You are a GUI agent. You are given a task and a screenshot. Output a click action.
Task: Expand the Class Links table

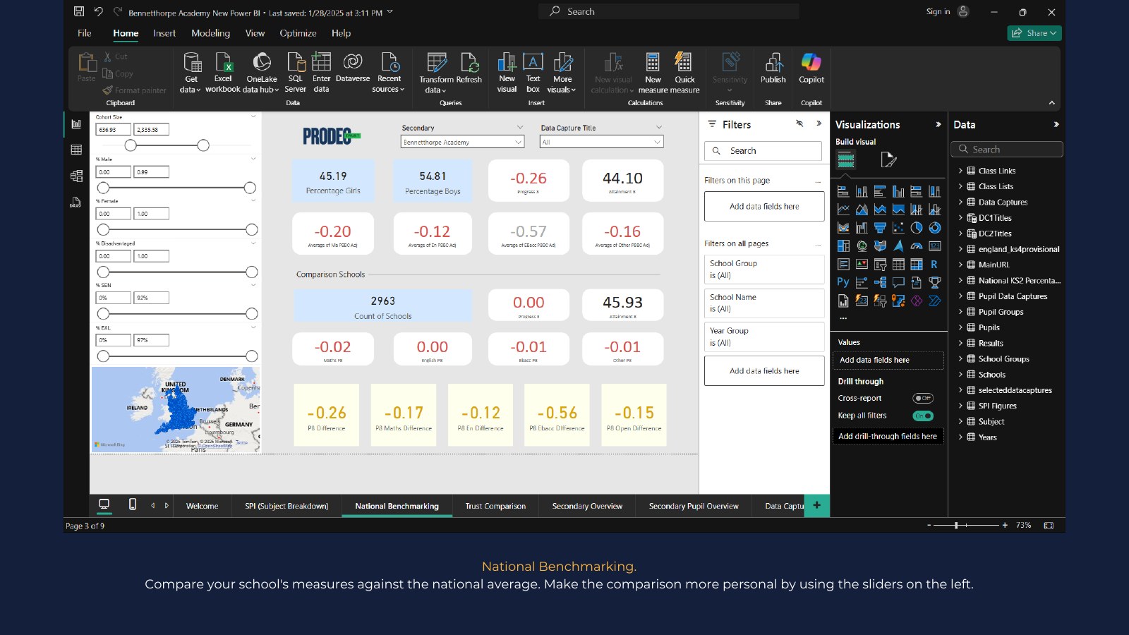(960, 171)
